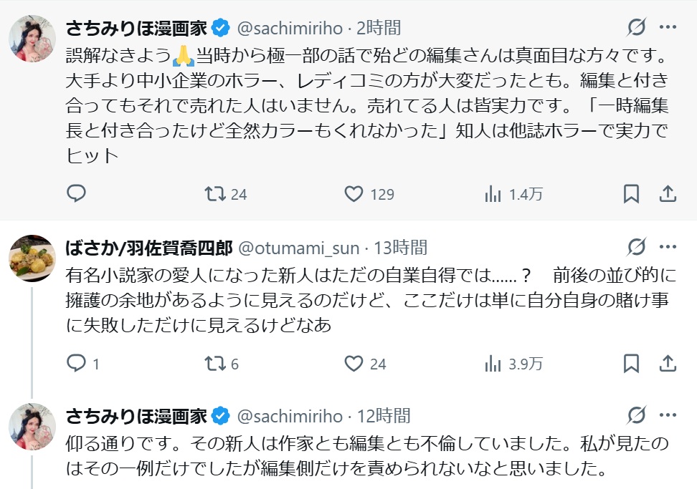The height and width of the screenshot is (489, 697).
Task: Reply to the top sachimiriho tweet
Action: [x=77, y=193]
